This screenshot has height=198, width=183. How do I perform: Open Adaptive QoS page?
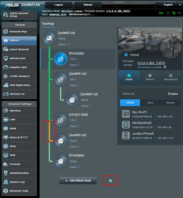(19, 67)
